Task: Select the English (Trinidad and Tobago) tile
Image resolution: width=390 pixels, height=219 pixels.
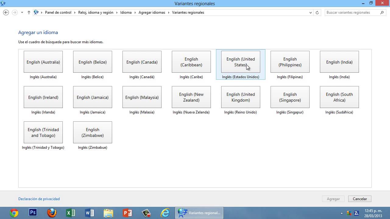Action: pyautogui.click(x=43, y=132)
